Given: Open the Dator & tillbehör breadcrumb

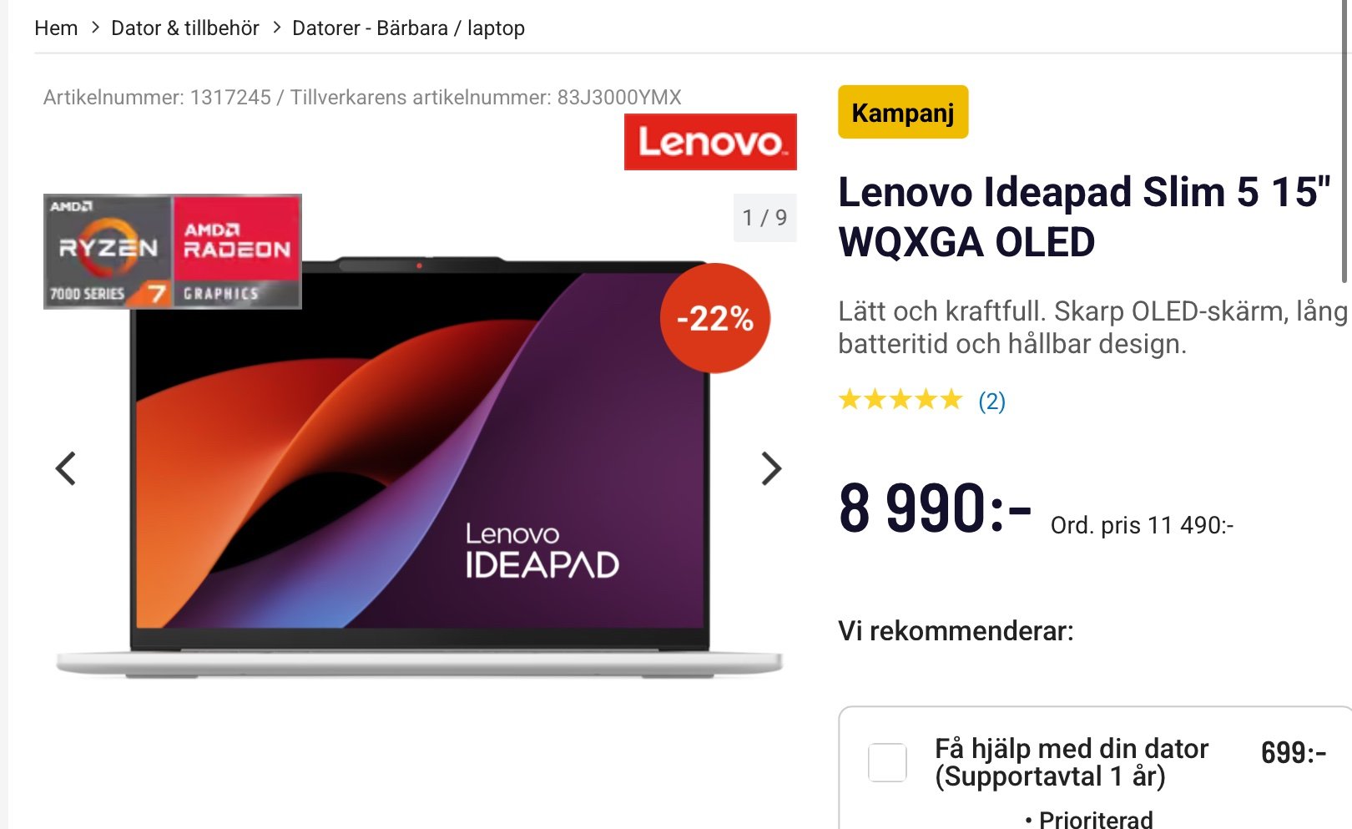Looking at the screenshot, I should [x=185, y=28].
